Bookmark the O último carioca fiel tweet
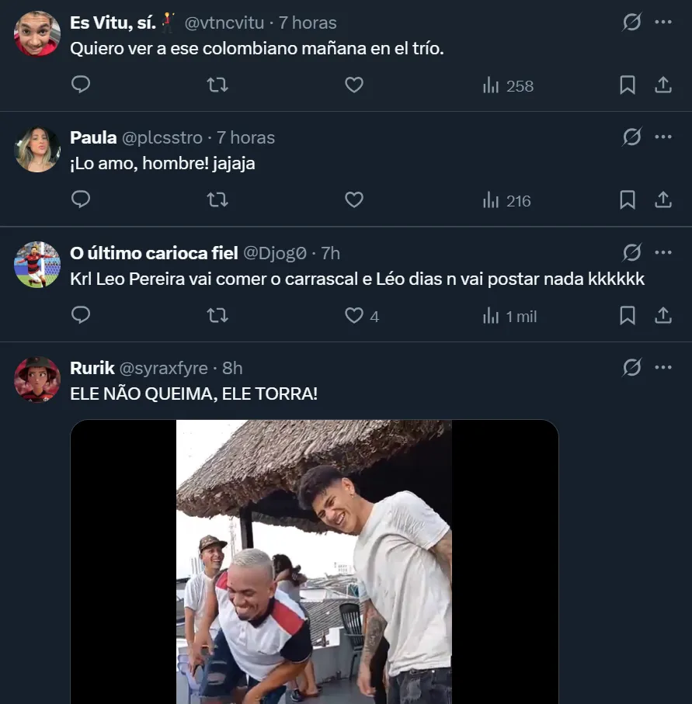This screenshot has height=704, width=692. pyautogui.click(x=628, y=316)
